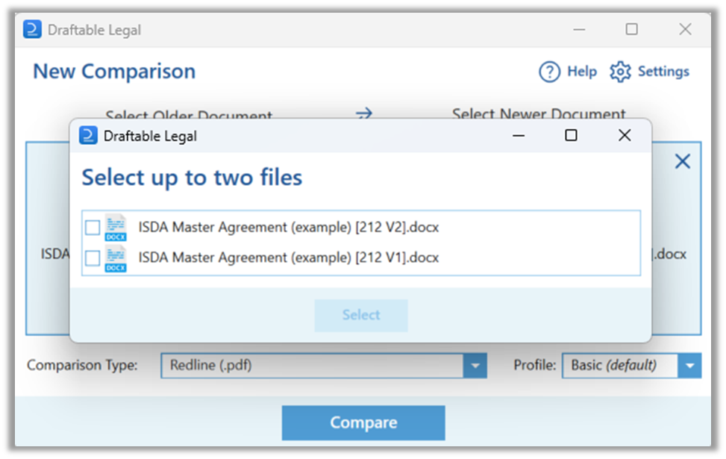The height and width of the screenshot is (459, 726).
Task: Check the box for the 212 V2 docx file
Action: pyautogui.click(x=93, y=228)
